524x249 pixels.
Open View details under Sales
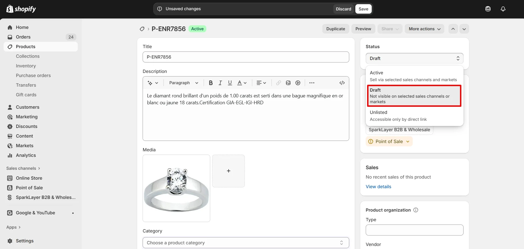pyautogui.click(x=378, y=187)
